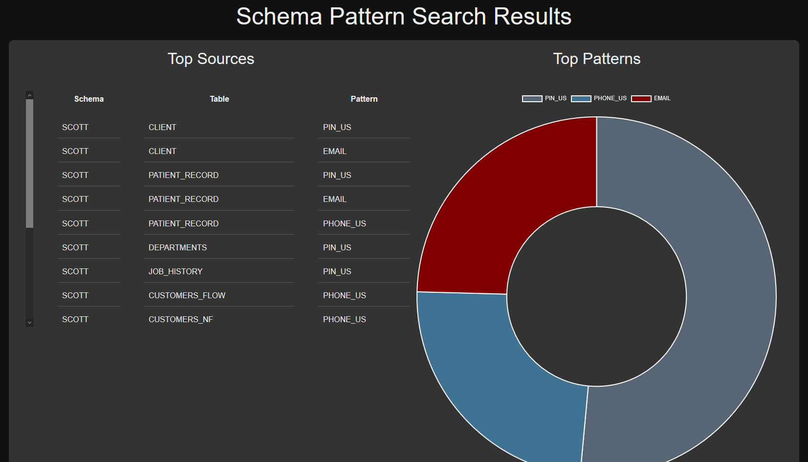
Task: Click the Table column header
Action: point(219,98)
